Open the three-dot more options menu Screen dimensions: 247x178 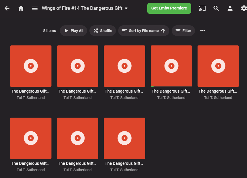click(203, 30)
